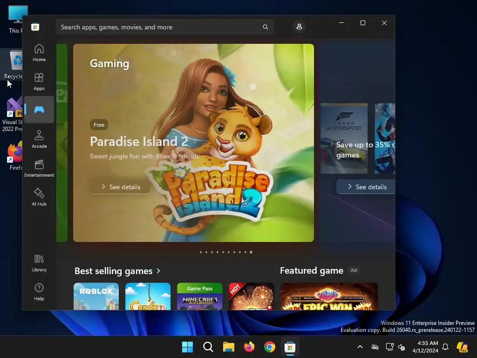Click the Microsoft Store taskbar icon
This screenshot has width=477, height=358.
point(290,347)
